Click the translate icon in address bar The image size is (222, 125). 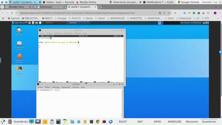tap(160, 13)
